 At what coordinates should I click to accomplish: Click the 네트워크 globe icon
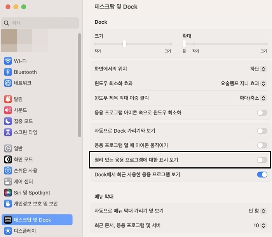(x=8, y=83)
